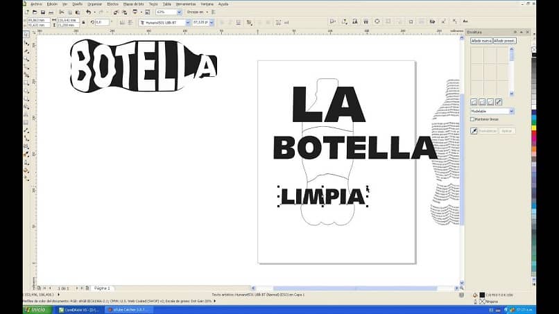Open the Edición menu

tap(52, 4)
